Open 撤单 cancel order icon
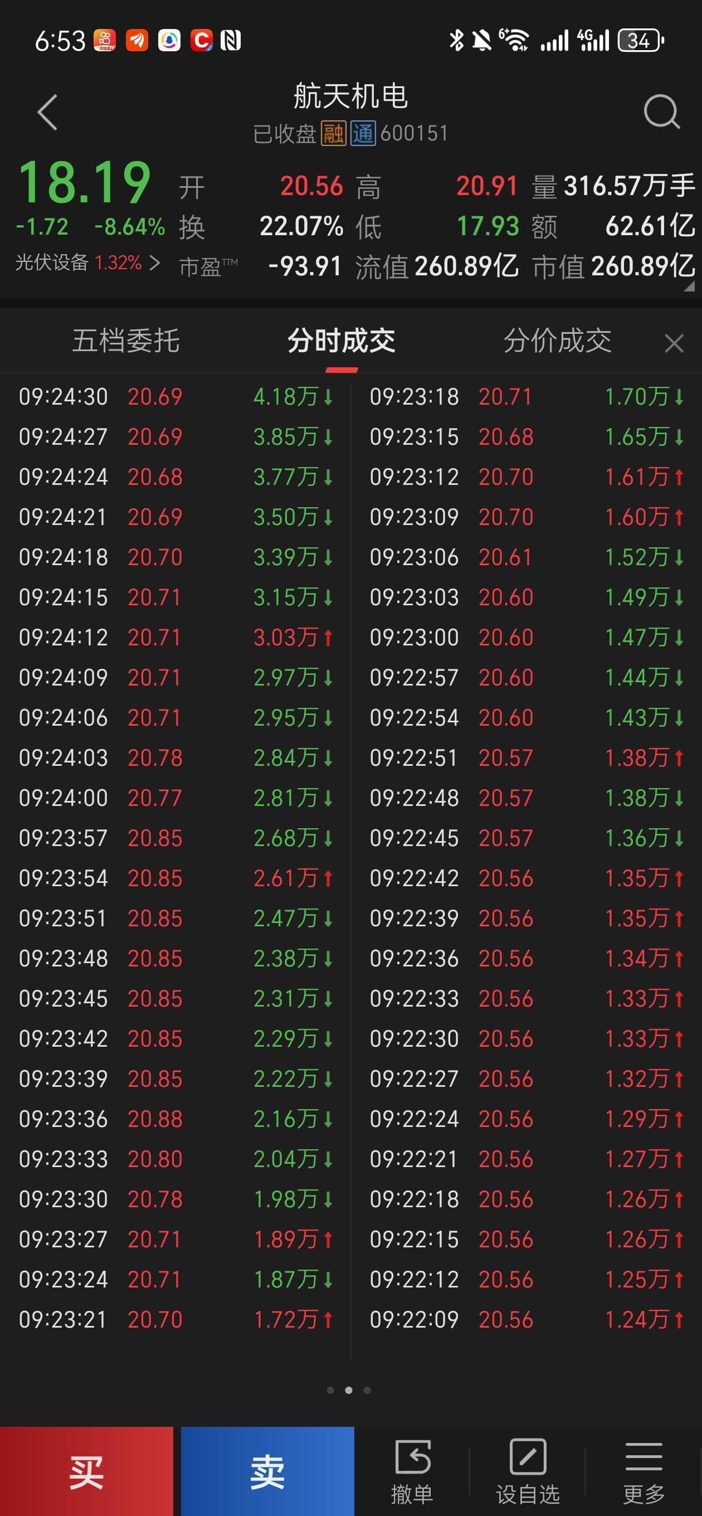 pyautogui.click(x=412, y=1471)
